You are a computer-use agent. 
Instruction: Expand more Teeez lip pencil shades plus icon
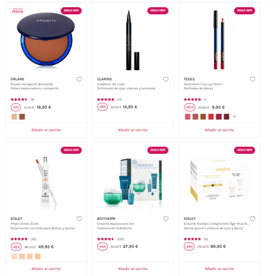point(235,117)
